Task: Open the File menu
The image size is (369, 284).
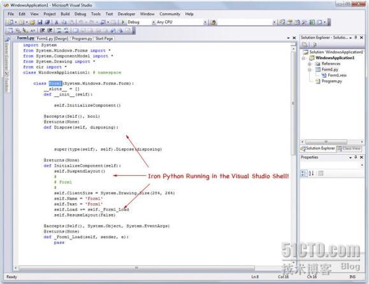Action: (11, 14)
